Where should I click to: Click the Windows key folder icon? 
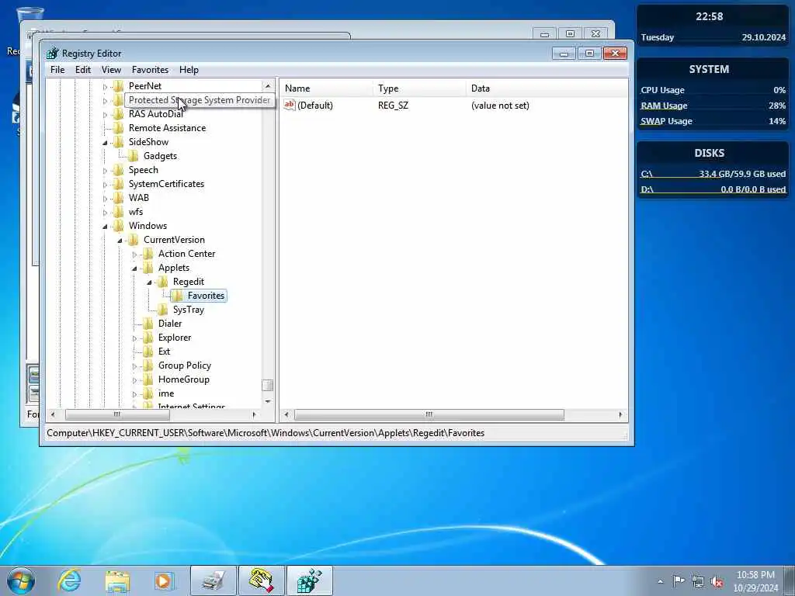[119, 226]
